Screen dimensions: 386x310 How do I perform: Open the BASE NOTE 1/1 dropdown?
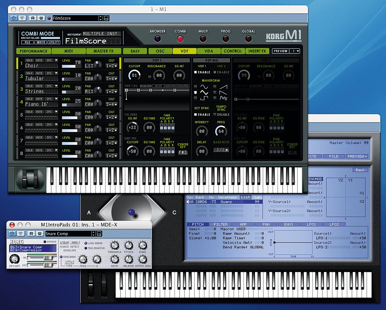pos(221,150)
